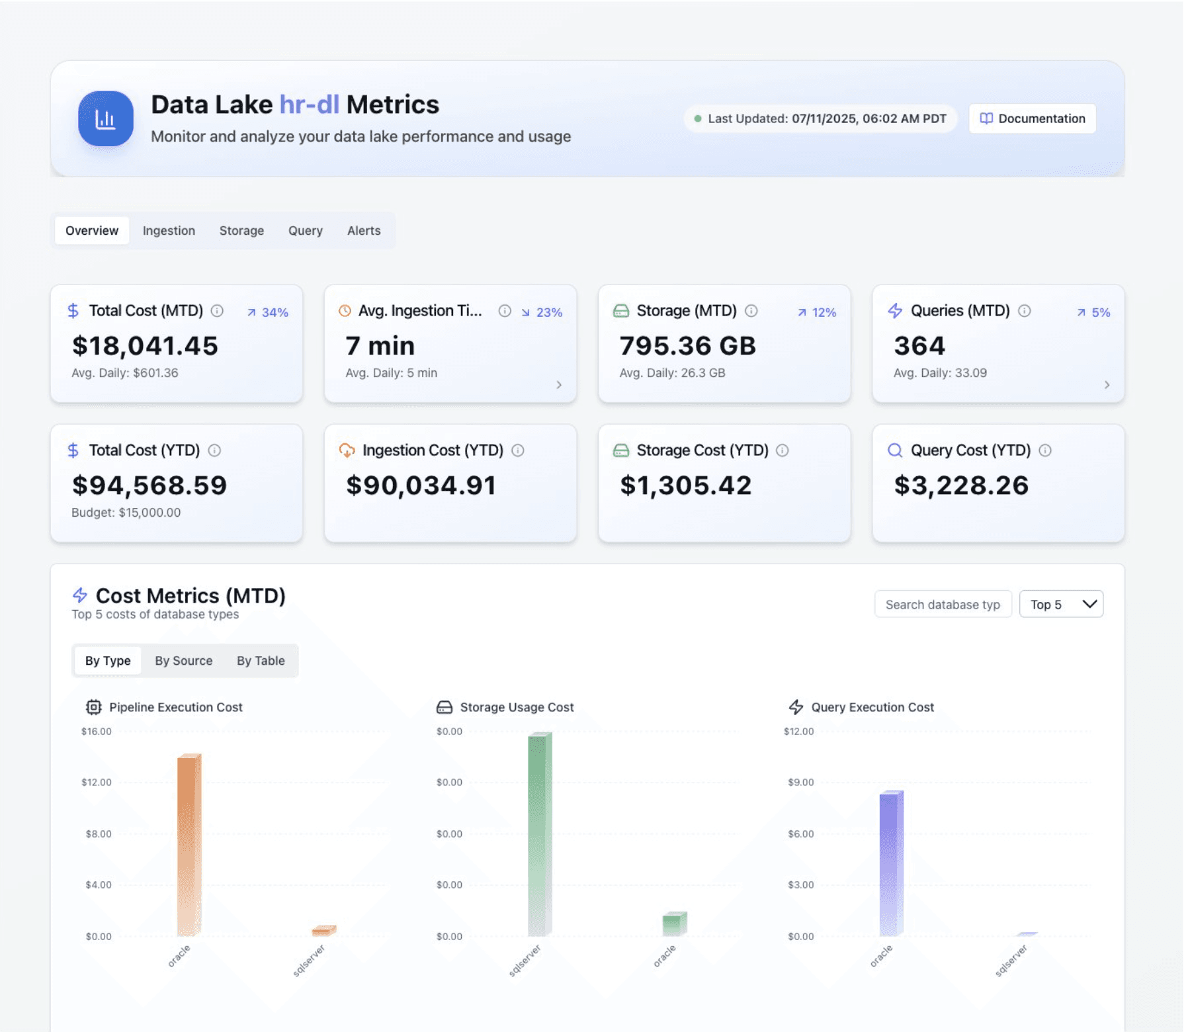Switch cost metrics to By Table
The height and width of the screenshot is (1032, 1188).
coord(261,661)
